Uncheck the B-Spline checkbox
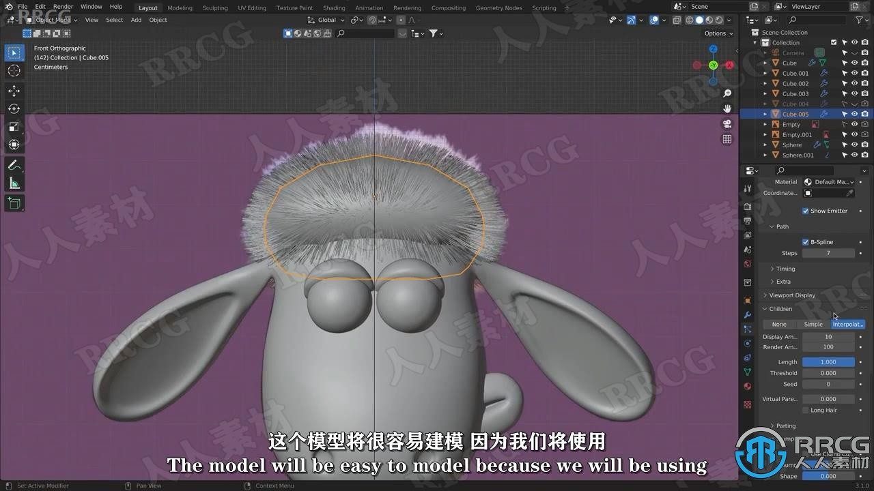The width and height of the screenshot is (874, 491). coord(806,242)
